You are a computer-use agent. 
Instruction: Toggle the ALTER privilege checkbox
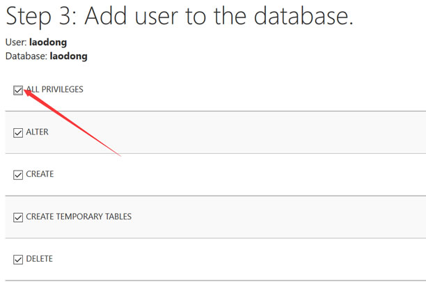coord(18,133)
